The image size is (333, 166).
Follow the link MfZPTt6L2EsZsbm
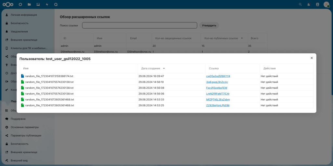coord(218,99)
